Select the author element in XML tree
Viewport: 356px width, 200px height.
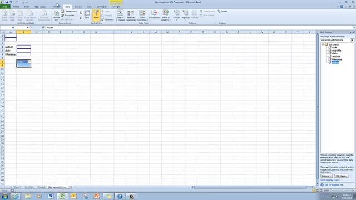(x=336, y=56)
